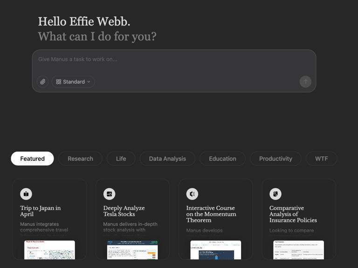358x268 pixels.
Task: Click the Tesla Stocks card chart icon
Action: (x=109, y=194)
